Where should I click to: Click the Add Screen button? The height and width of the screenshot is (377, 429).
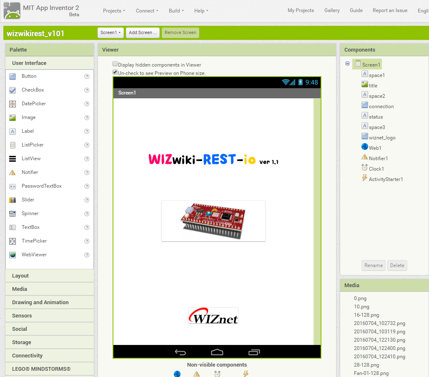(x=143, y=33)
